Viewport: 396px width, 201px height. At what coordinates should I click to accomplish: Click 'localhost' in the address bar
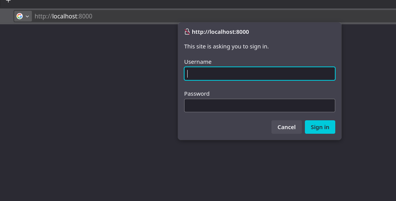65,17
